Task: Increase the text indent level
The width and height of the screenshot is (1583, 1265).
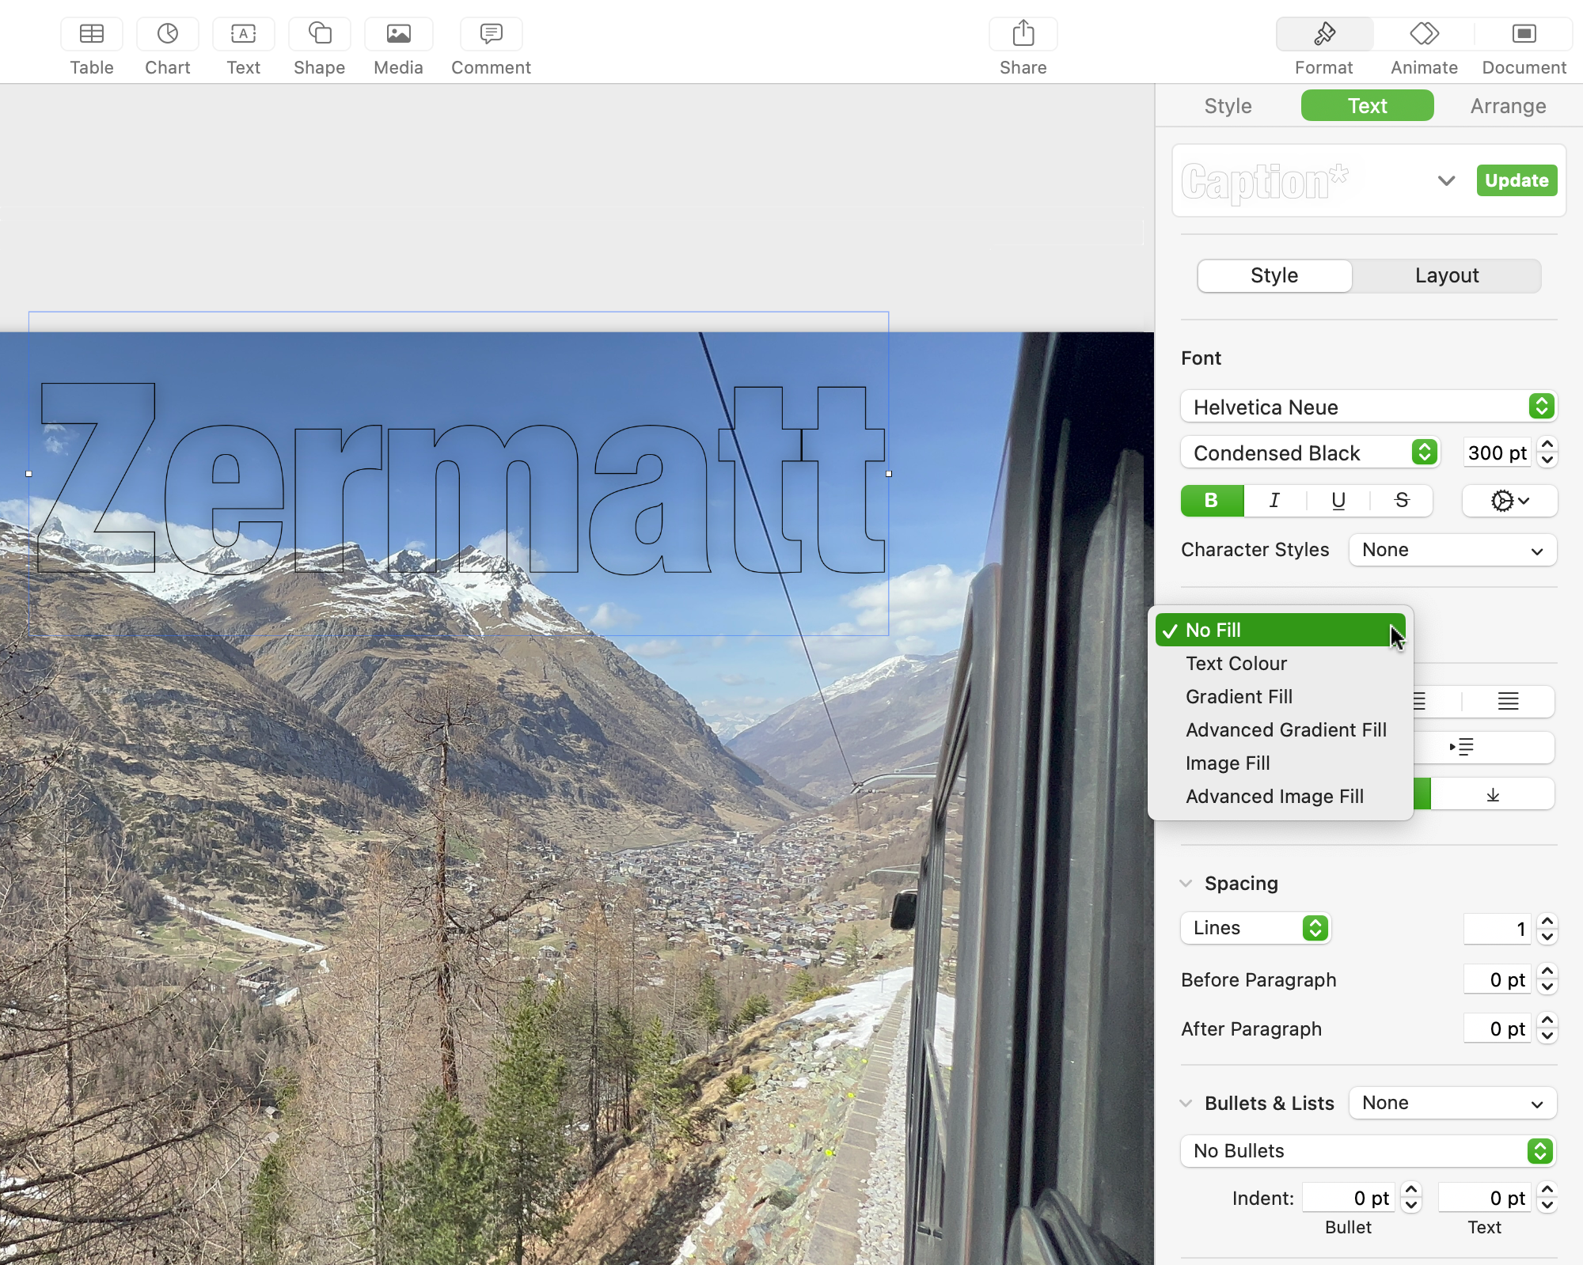Action: click(1461, 747)
